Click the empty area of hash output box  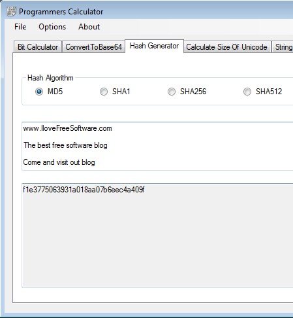click(157, 240)
